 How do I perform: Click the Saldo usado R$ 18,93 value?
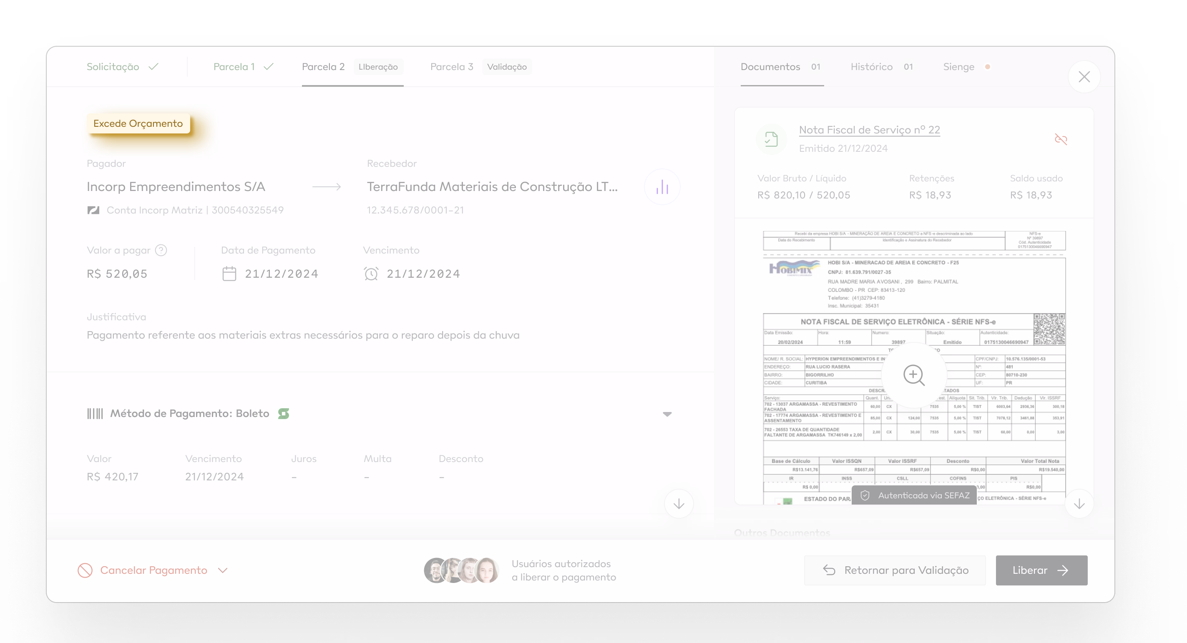point(1031,195)
